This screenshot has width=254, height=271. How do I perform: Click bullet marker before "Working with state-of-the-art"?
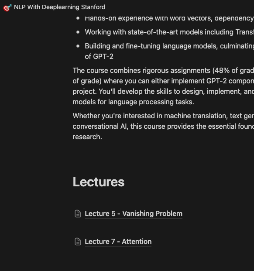78,32
